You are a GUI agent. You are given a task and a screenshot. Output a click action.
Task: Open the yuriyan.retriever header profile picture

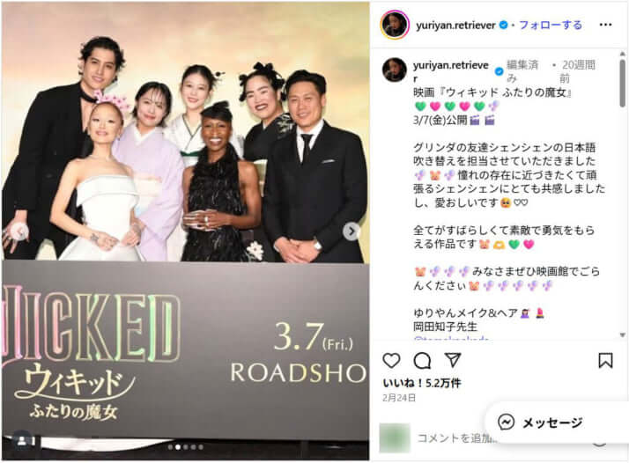point(395,25)
